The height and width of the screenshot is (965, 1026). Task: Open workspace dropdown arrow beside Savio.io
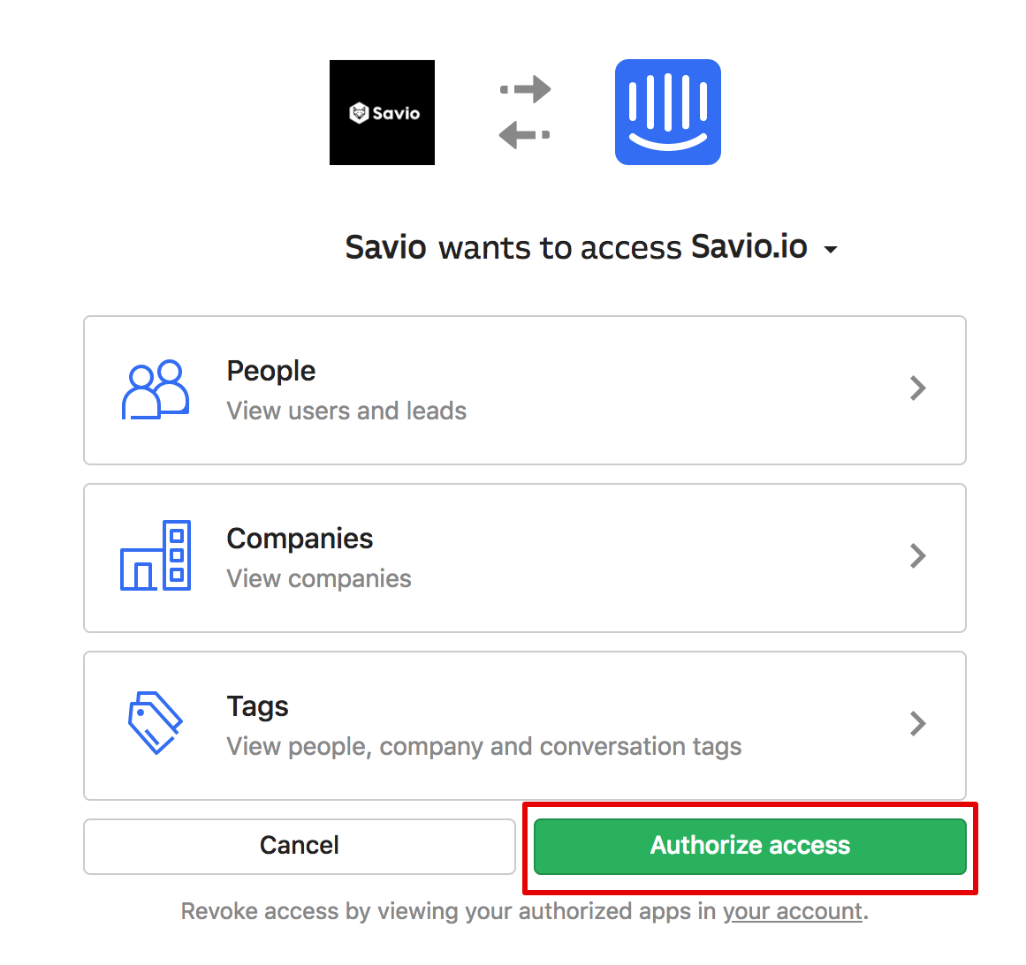pyautogui.click(x=831, y=249)
